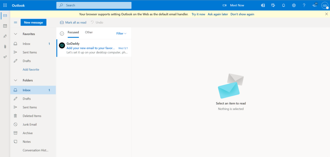Toggle the hamburger navigation pane button
This screenshot has width=330, height=157.
[x=15, y=22]
